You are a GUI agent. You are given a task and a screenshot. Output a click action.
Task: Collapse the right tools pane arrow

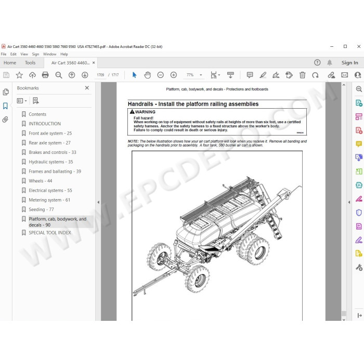coord(349,202)
